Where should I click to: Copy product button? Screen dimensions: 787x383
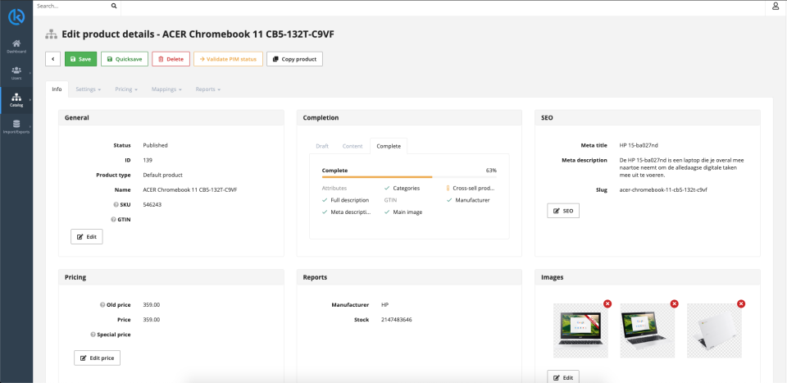click(x=294, y=59)
